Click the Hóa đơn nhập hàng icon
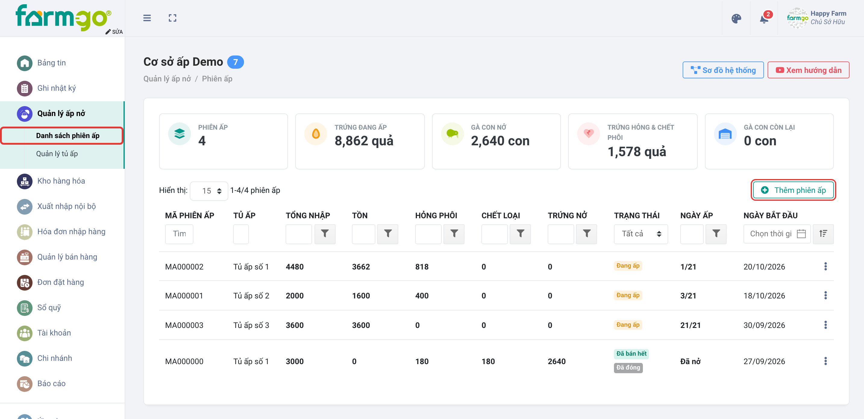864x419 pixels. (24, 232)
